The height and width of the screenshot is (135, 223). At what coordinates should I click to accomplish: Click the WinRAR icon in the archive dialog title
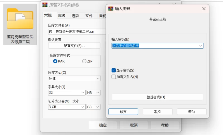pyautogui.click(x=45, y=5)
